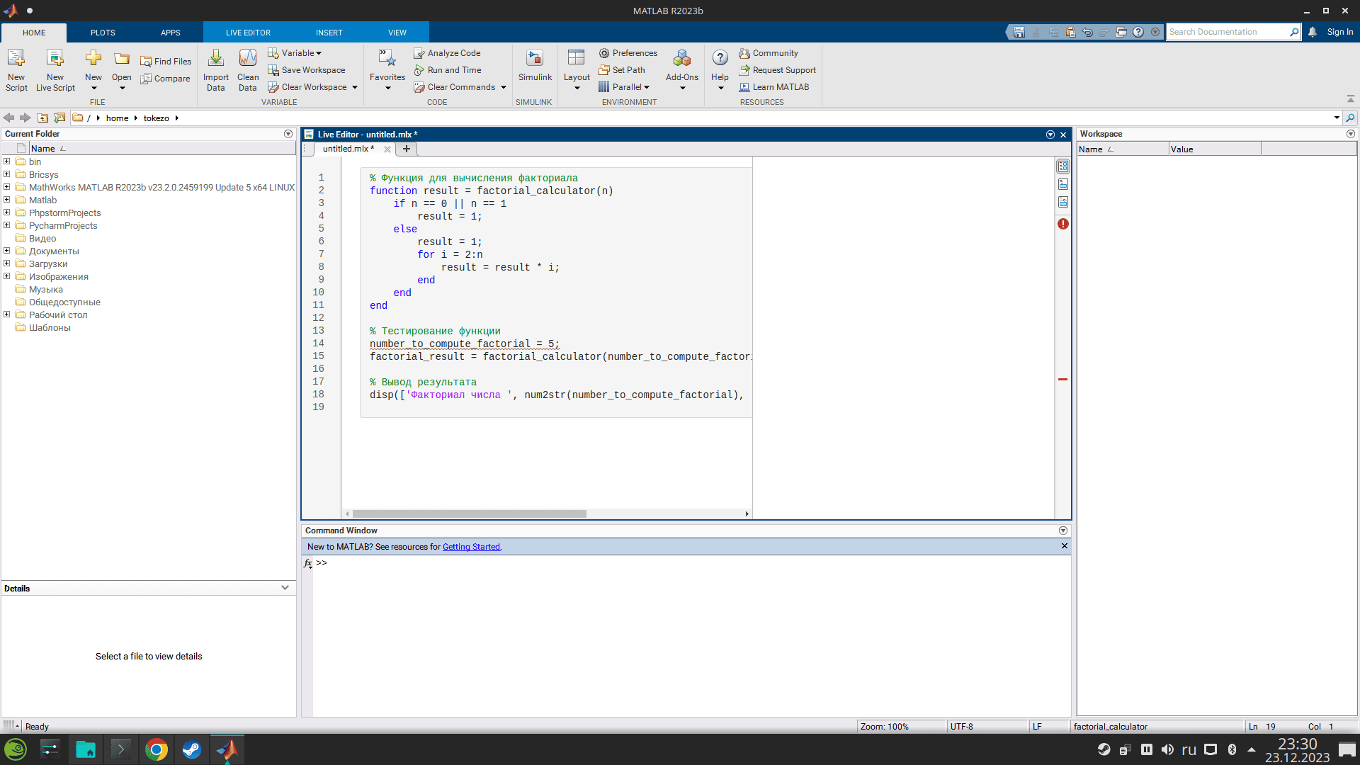The width and height of the screenshot is (1360, 765).
Task: Open Steam from the taskbar
Action: 192,749
